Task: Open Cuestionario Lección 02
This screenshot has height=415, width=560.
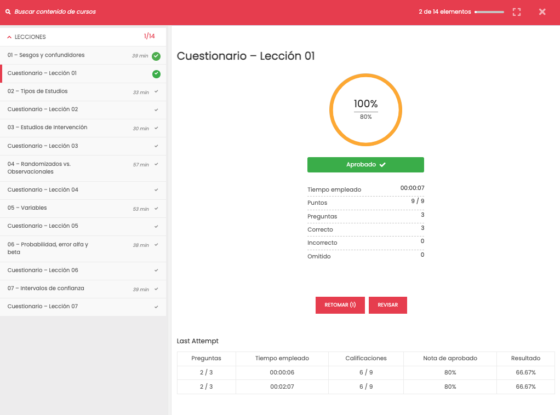Action: [43, 109]
